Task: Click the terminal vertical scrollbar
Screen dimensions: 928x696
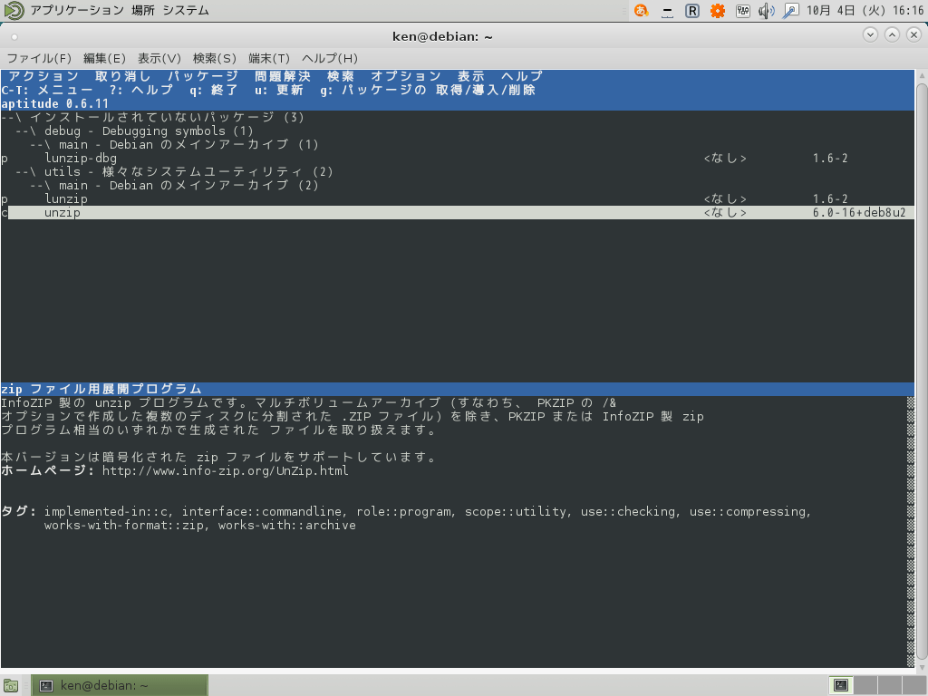Action: tap(922, 371)
